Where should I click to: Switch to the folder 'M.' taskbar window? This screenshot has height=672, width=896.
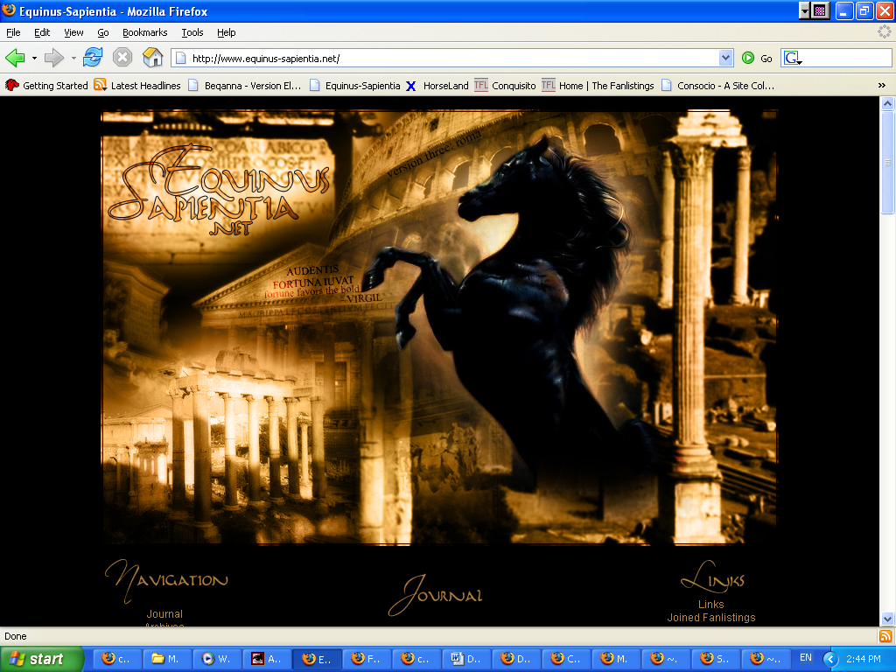(x=167, y=659)
